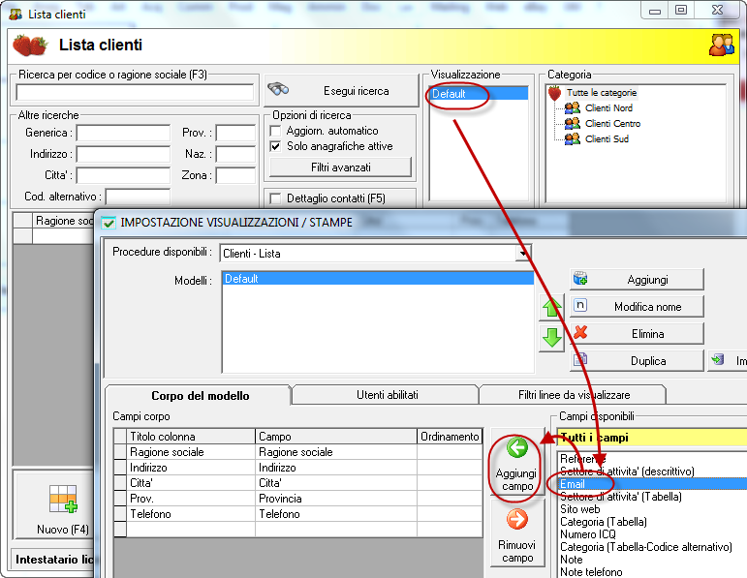Select Clienti Sud category
The image size is (747, 578).
click(607, 138)
